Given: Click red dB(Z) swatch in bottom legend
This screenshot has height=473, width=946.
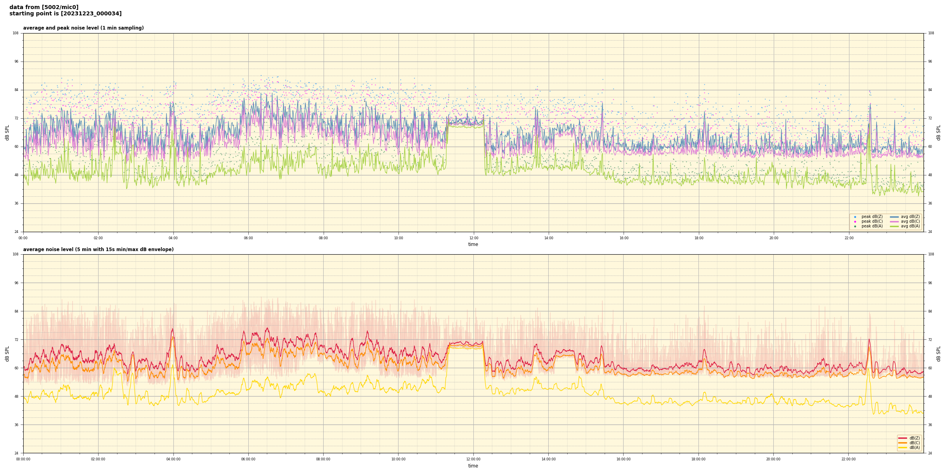Looking at the screenshot, I should click(902, 438).
